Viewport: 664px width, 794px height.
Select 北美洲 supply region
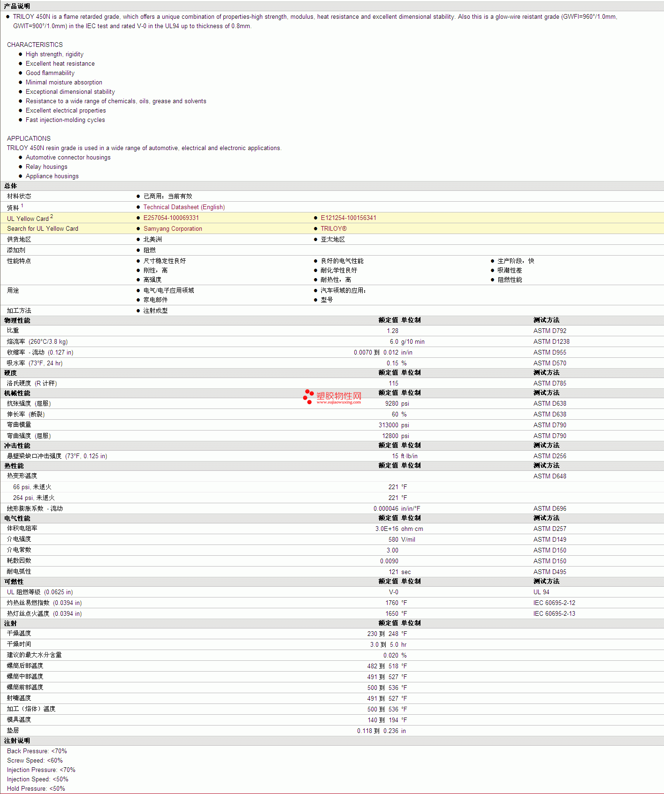click(153, 240)
